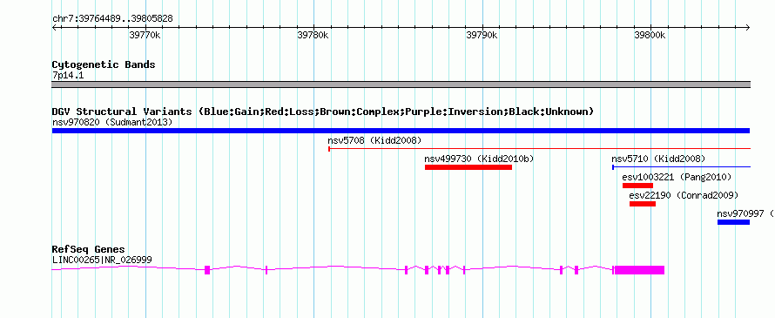
Task: Click the 39790k ruler tick label
Action: pos(482,36)
